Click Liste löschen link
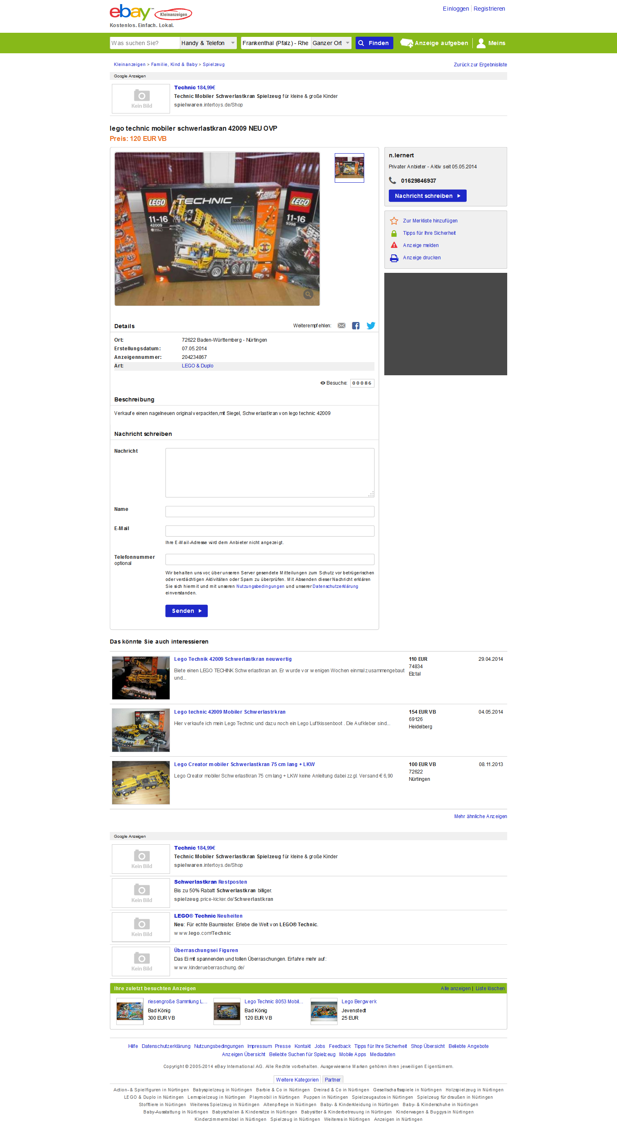This screenshot has width=617, height=1136. coord(490,988)
